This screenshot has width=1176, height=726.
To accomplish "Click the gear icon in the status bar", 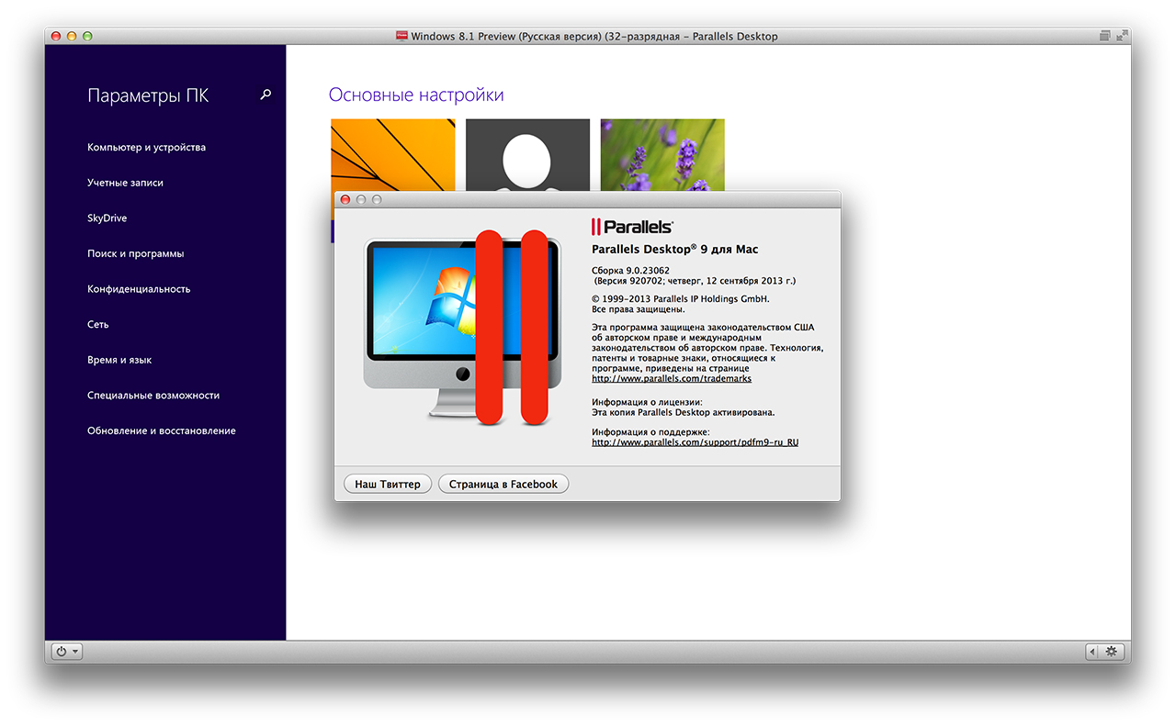I will (x=1112, y=651).
